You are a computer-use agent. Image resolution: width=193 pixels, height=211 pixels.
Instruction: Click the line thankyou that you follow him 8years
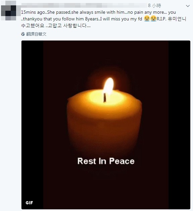click(x=82, y=19)
